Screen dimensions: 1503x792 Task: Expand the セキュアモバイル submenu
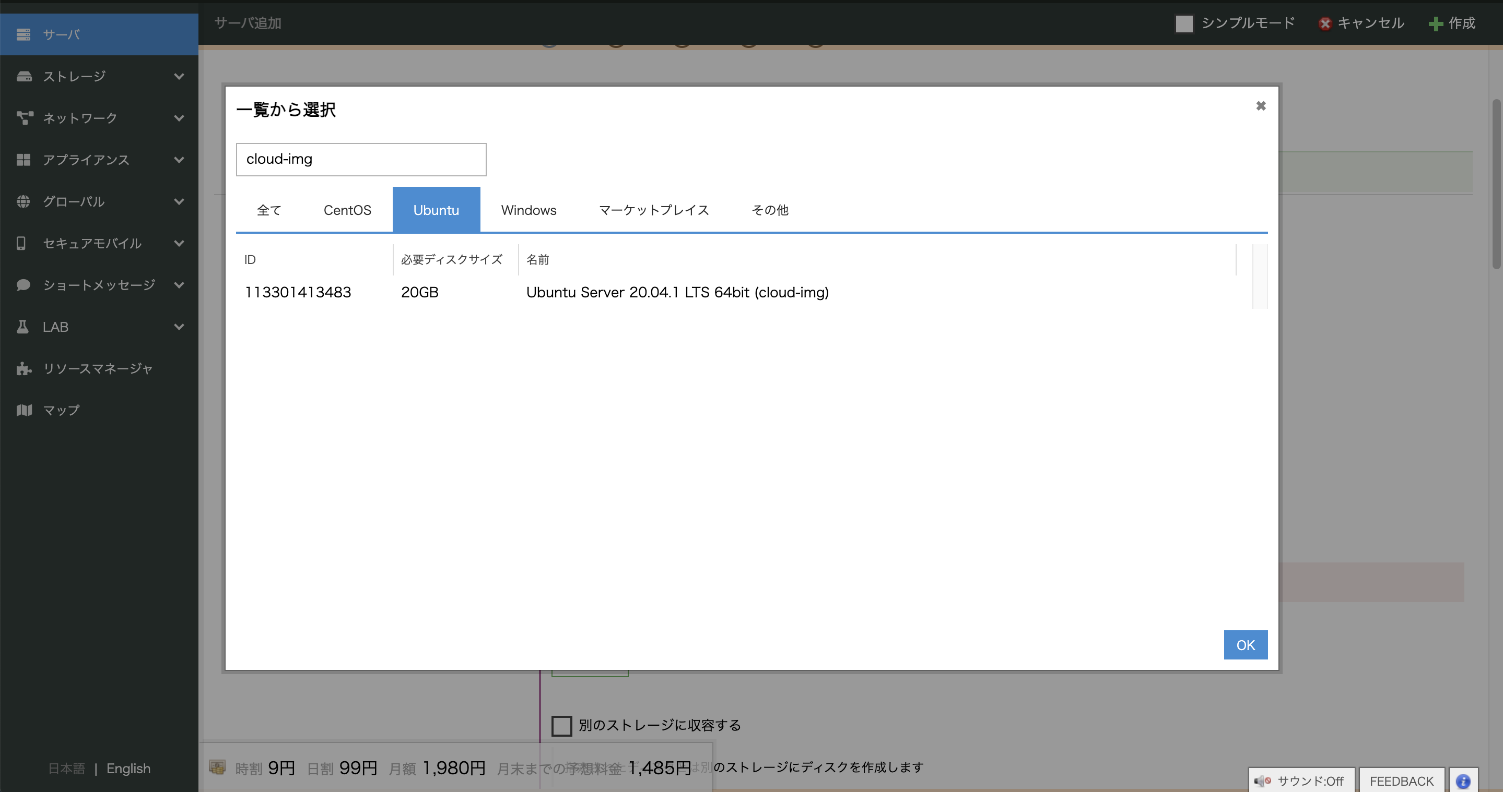179,244
